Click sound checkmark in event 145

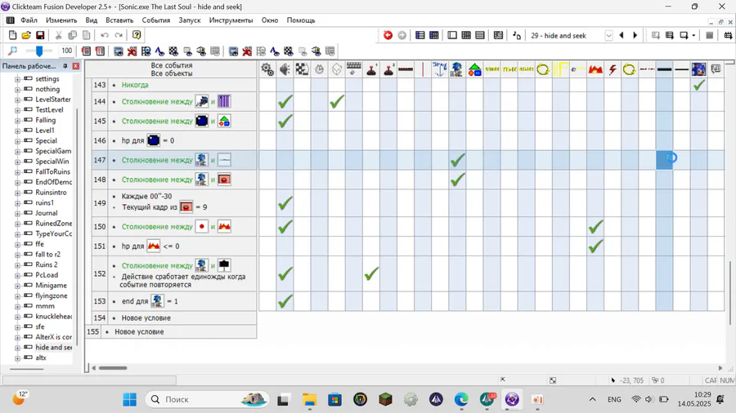pos(285,122)
